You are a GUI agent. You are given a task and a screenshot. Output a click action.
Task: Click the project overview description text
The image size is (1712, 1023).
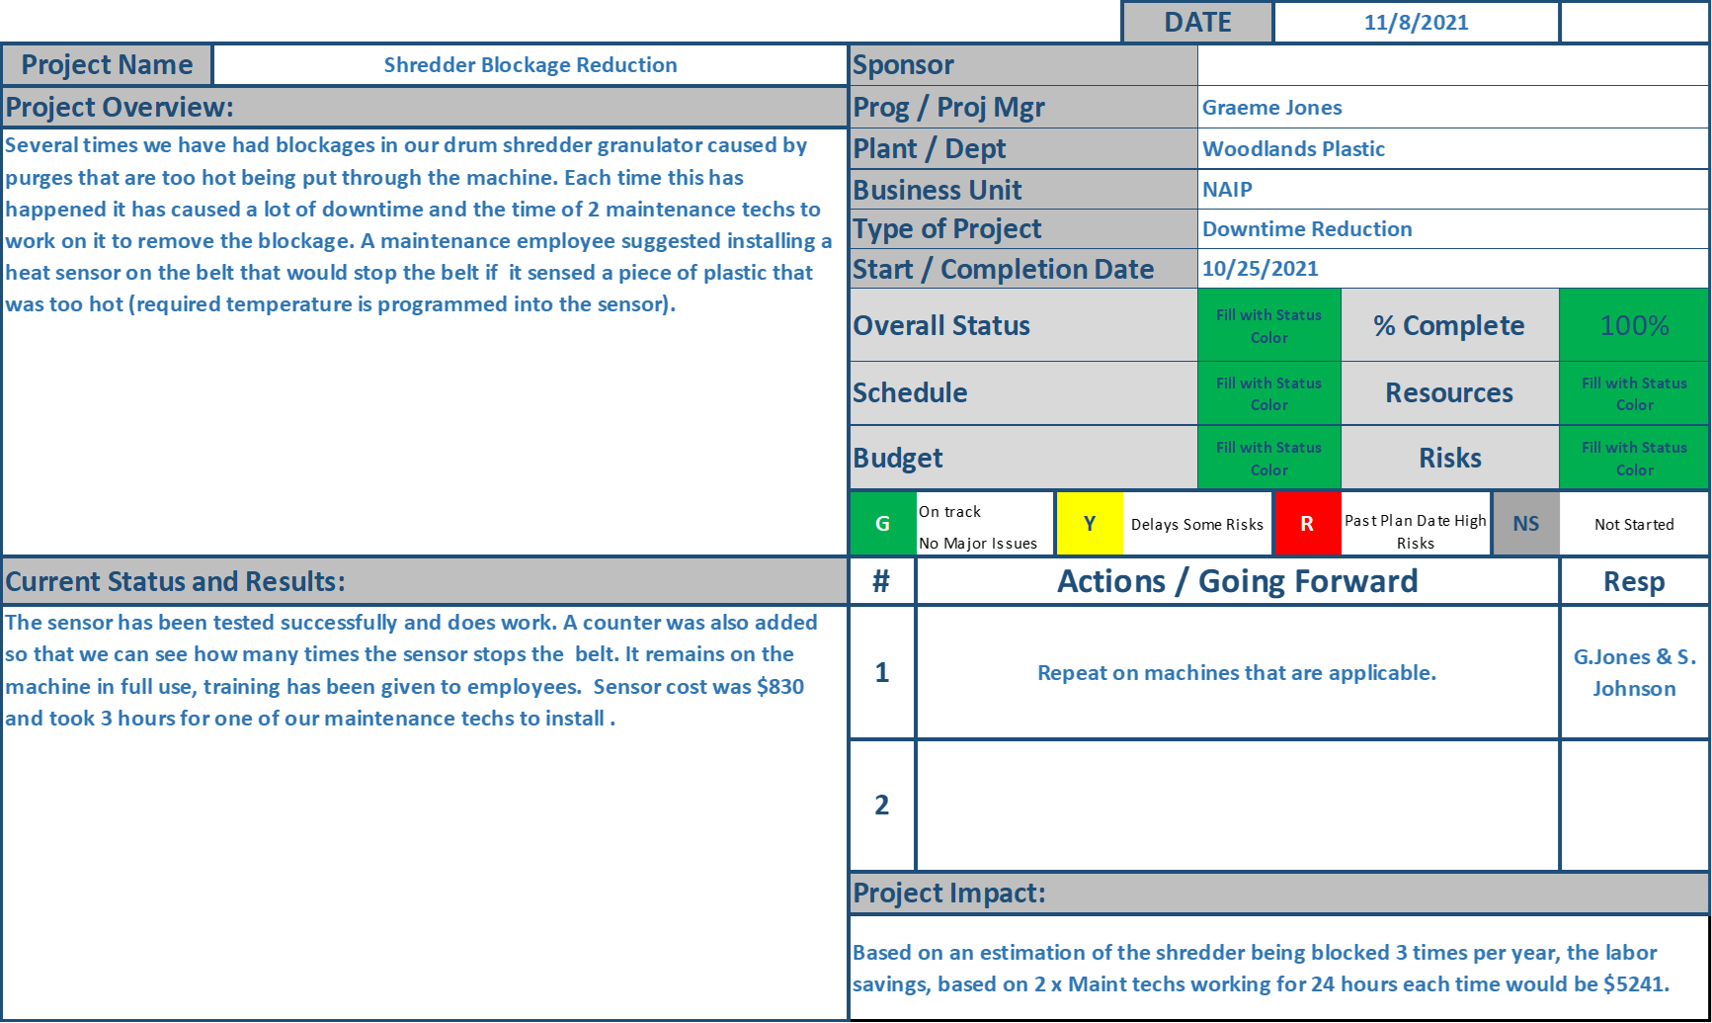click(419, 224)
